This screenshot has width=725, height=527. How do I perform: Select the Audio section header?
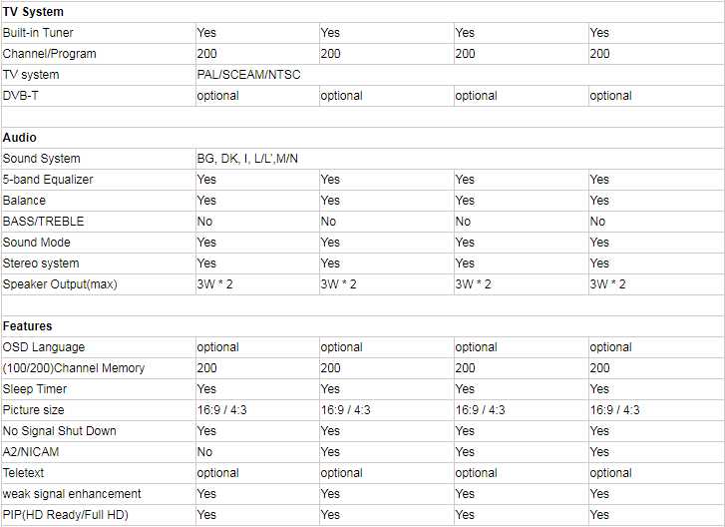click(20, 138)
